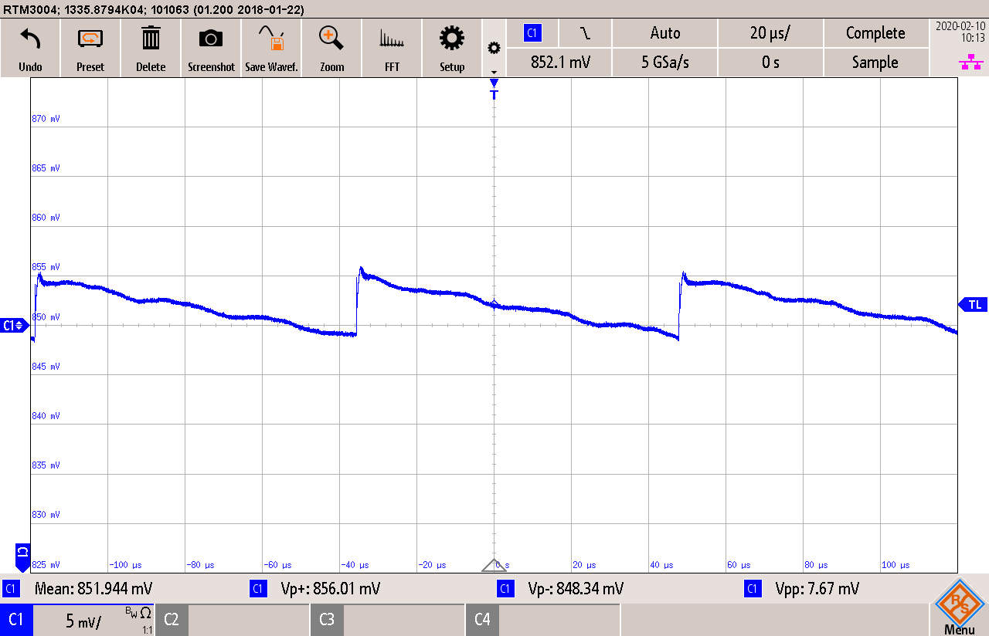Open the R&S Menu button
This screenshot has height=636, width=989.
coord(959,607)
